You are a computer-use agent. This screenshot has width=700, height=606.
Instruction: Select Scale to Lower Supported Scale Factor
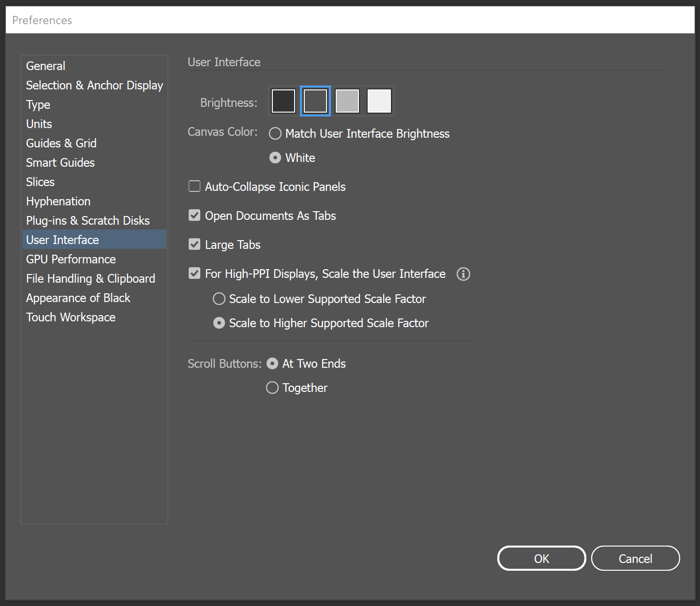pyautogui.click(x=219, y=299)
